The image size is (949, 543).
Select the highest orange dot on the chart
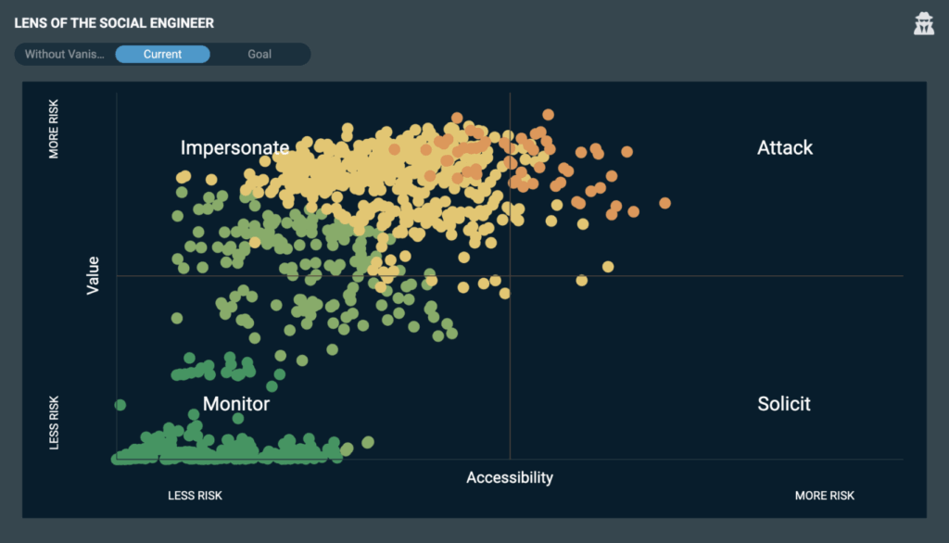coord(549,115)
